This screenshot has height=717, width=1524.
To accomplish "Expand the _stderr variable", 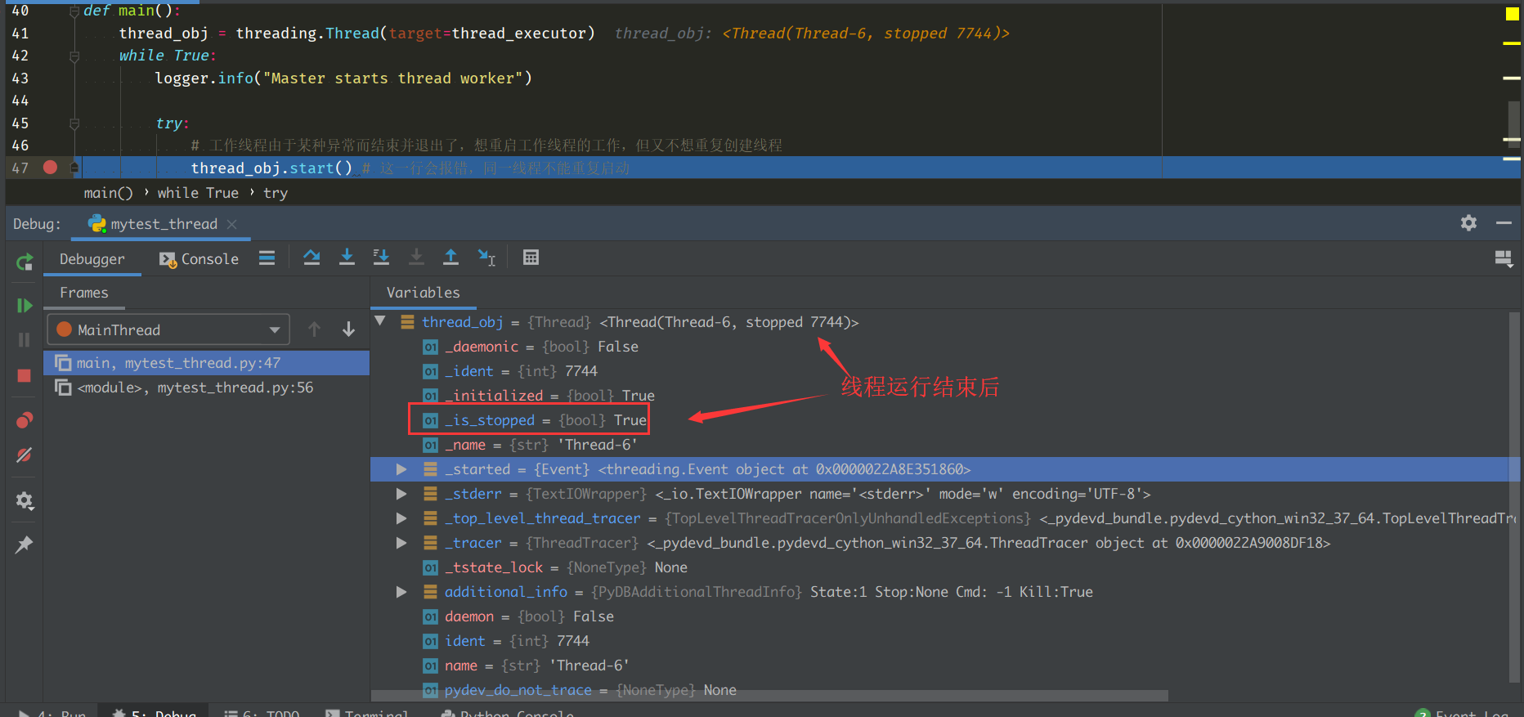I will coord(401,494).
